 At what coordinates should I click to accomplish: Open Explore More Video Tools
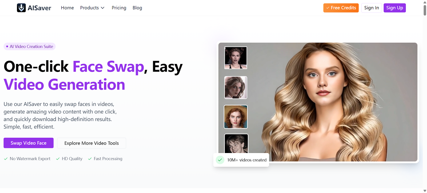92,143
